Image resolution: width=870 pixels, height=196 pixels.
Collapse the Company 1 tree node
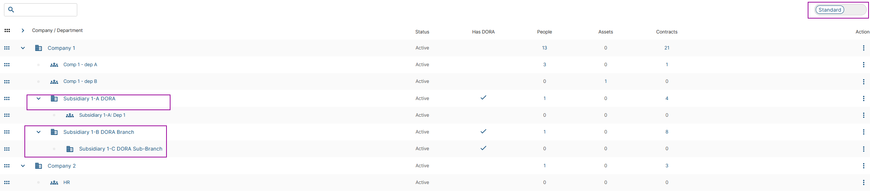click(23, 48)
